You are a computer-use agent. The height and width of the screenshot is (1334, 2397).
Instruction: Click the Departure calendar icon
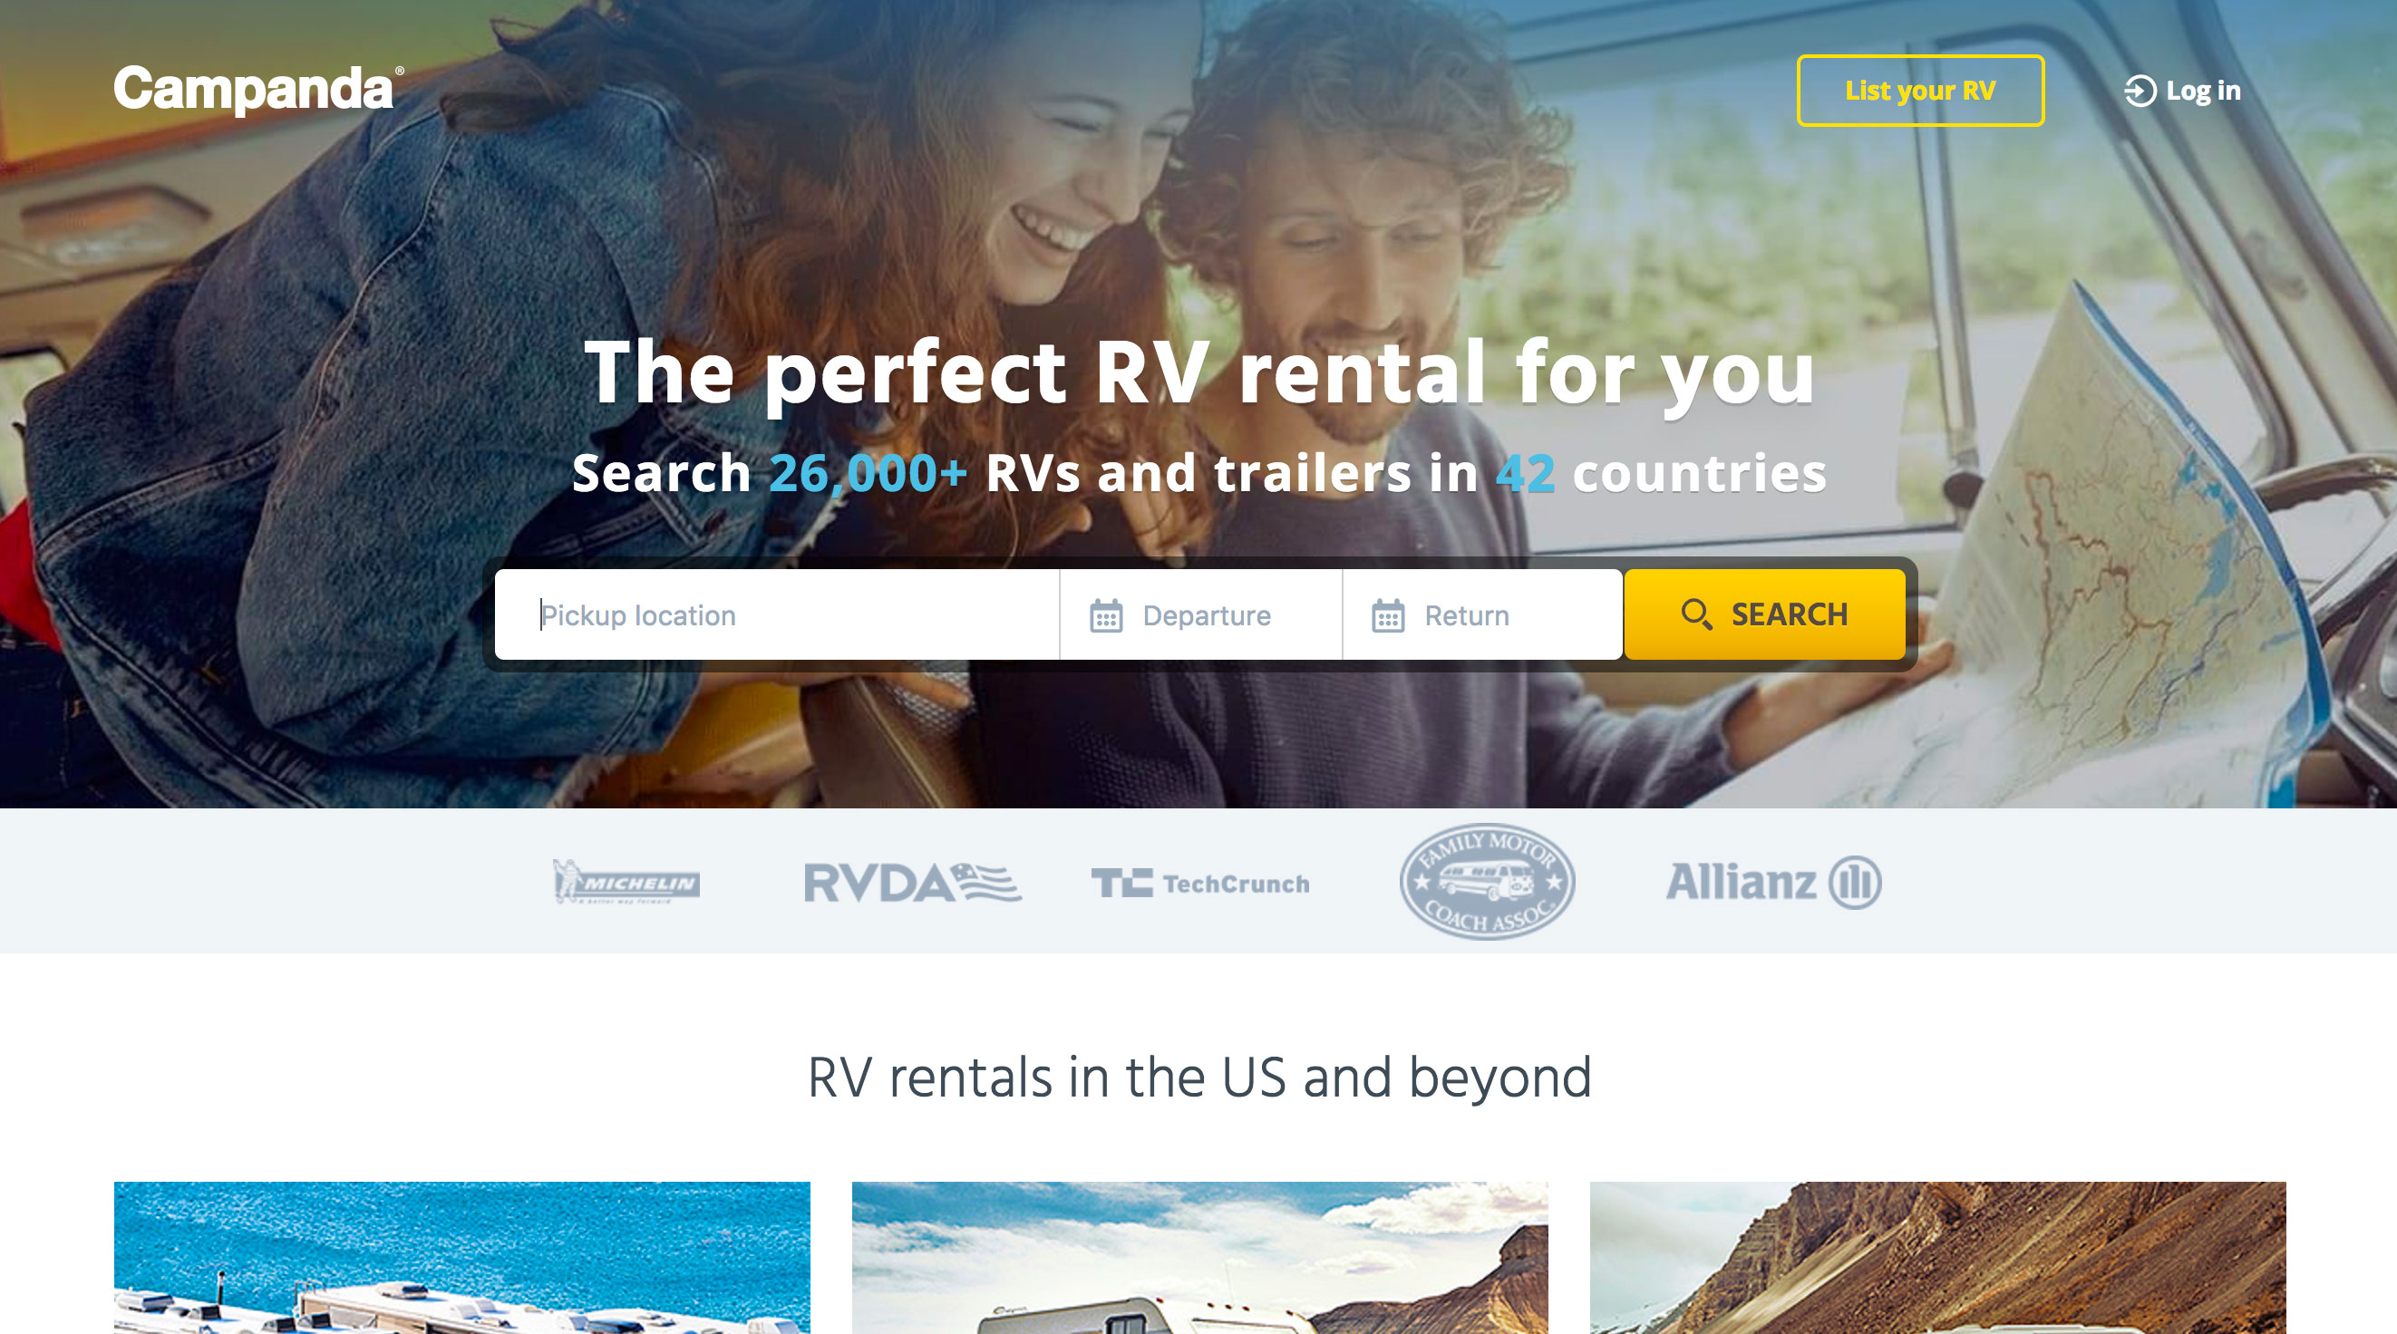(1105, 616)
